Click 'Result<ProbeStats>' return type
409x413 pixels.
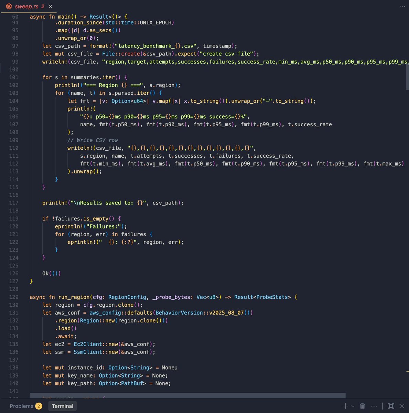click(262, 297)
